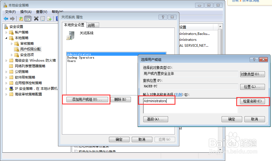Open the 示例 link
Image resolution: width=272 pixels, height=161 pixels.
(178, 95)
